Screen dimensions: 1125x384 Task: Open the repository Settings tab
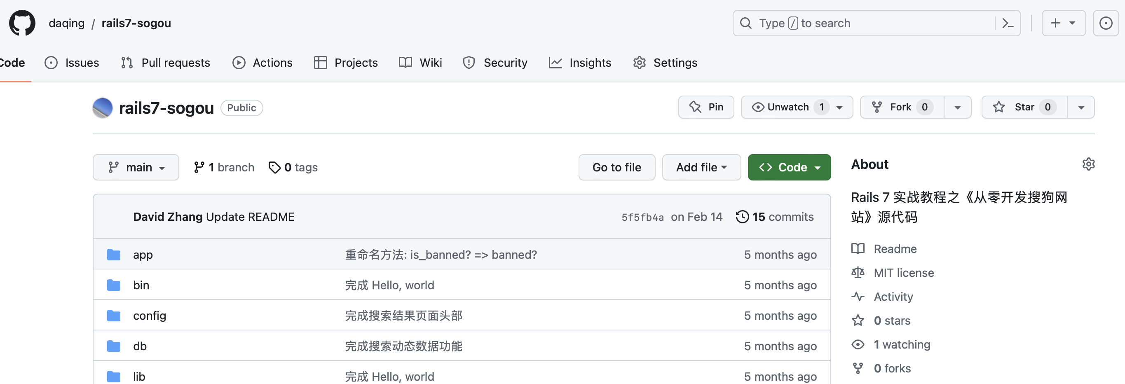pos(665,63)
